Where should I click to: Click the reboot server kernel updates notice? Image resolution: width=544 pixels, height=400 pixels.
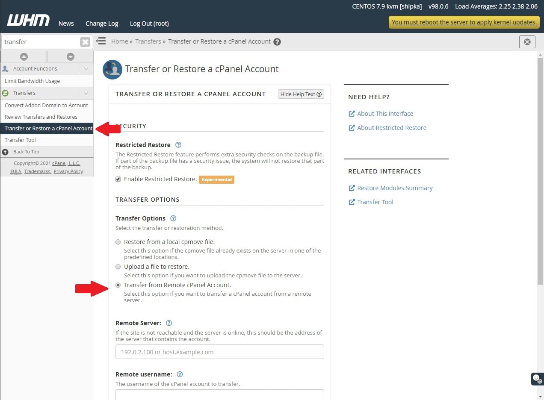coord(464,22)
